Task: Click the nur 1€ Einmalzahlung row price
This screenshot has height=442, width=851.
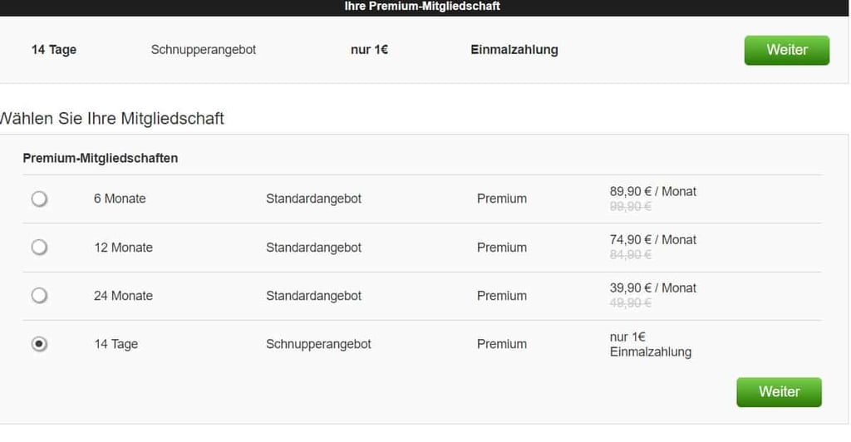Action: [650, 345]
